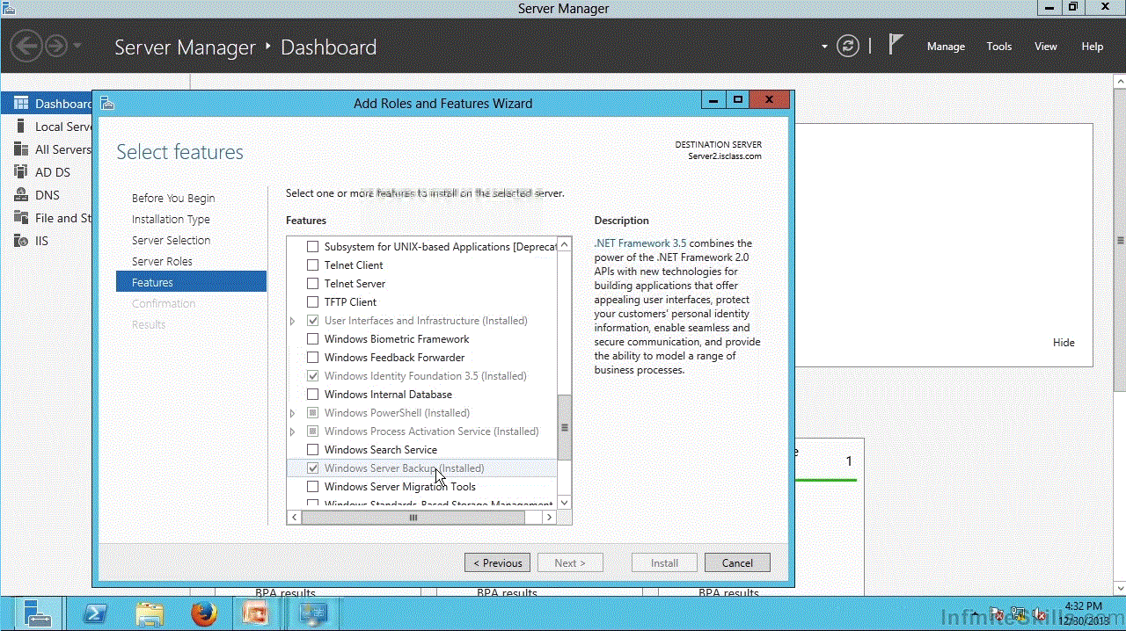This screenshot has height=631, width=1126.
Task: Open the Help menu
Action: [1093, 47]
